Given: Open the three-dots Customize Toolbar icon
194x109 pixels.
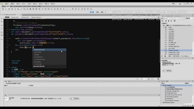Looking at the screenshot, I should 2,39.
